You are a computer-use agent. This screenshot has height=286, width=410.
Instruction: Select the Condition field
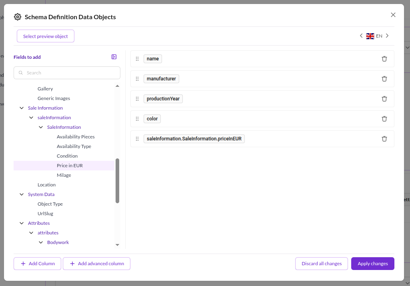pyautogui.click(x=67, y=156)
